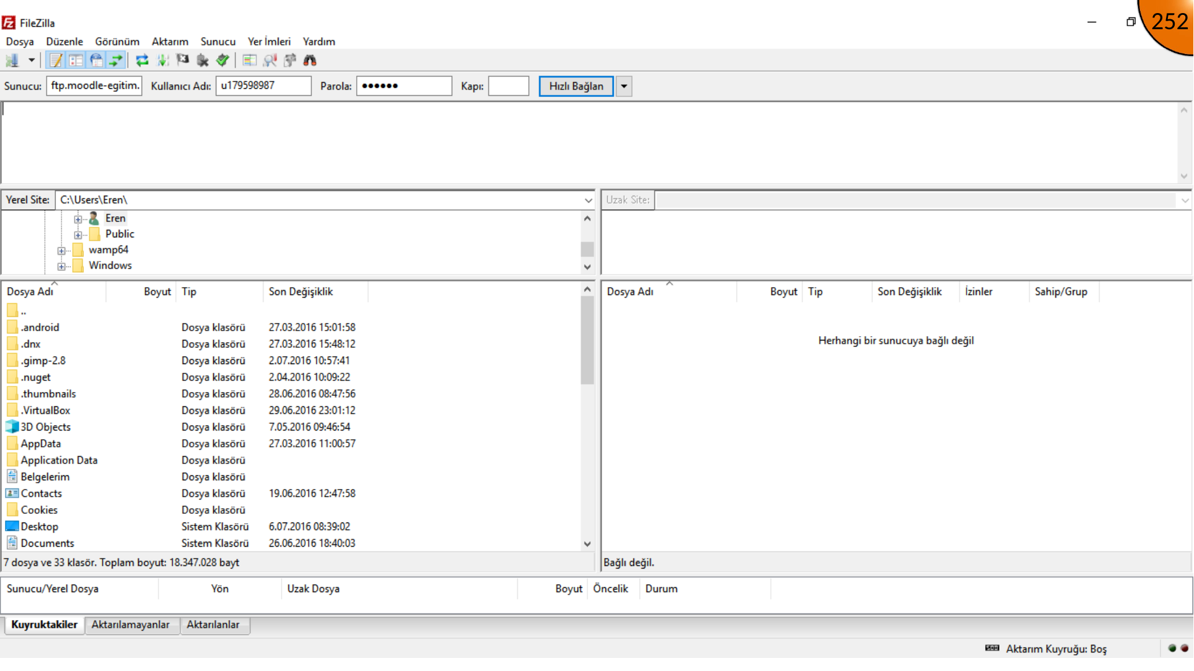Toggle the transfer queue display
Image resolution: width=1194 pixels, height=671 pixels.
tap(116, 60)
